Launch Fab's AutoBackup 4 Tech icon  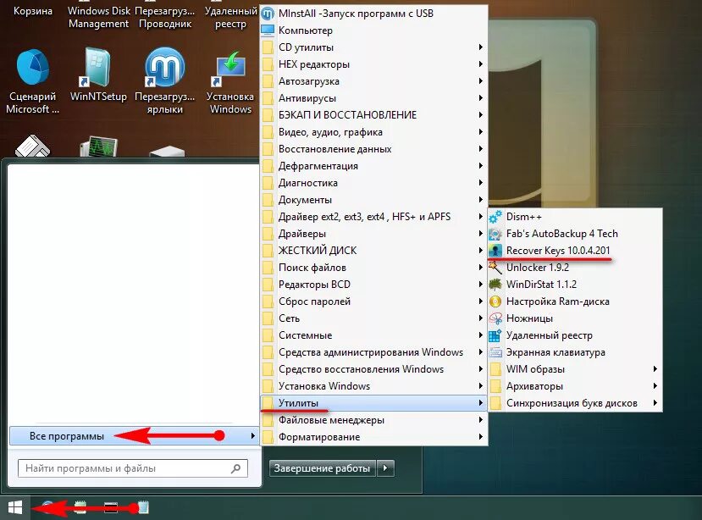pyautogui.click(x=495, y=234)
